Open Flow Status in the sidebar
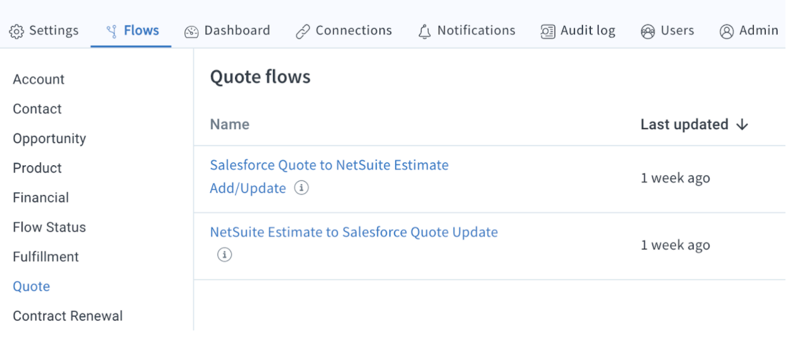Viewport: 788px width, 352px height. pos(49,227)
